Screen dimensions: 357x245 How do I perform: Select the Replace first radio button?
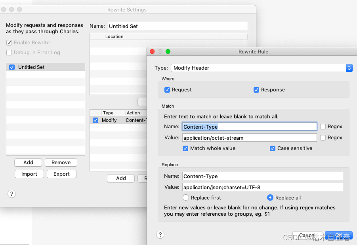point(186,198)
